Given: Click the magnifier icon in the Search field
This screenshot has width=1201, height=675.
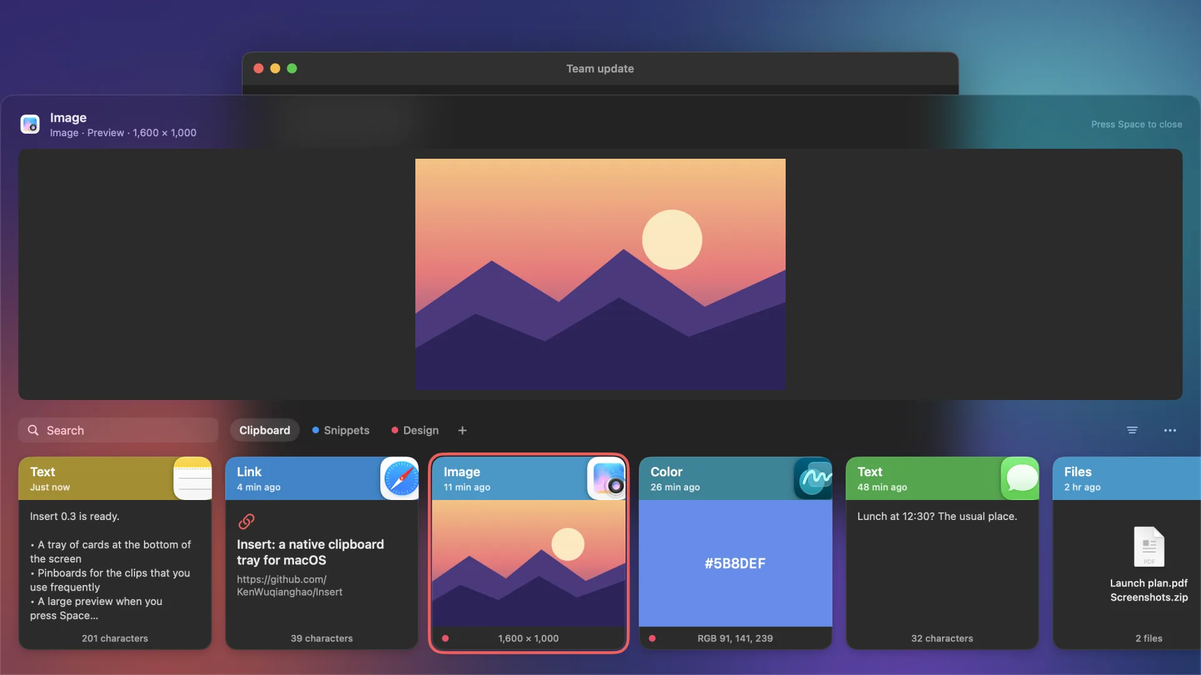Looking at the screenshot, I should [x=33, y=430].
